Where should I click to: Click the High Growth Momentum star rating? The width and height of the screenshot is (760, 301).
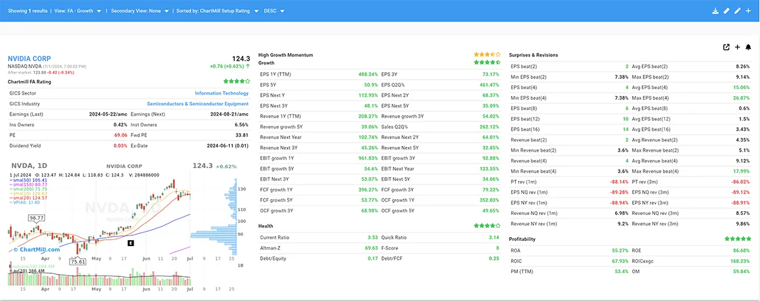point(487,55)
